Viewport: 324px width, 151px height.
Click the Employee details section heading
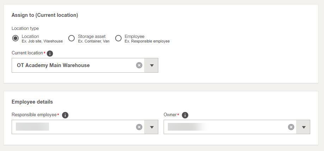click(32, 102)
